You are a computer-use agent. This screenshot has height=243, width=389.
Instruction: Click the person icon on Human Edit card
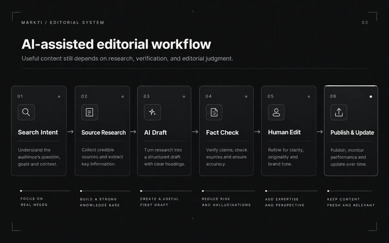(276, 112)
